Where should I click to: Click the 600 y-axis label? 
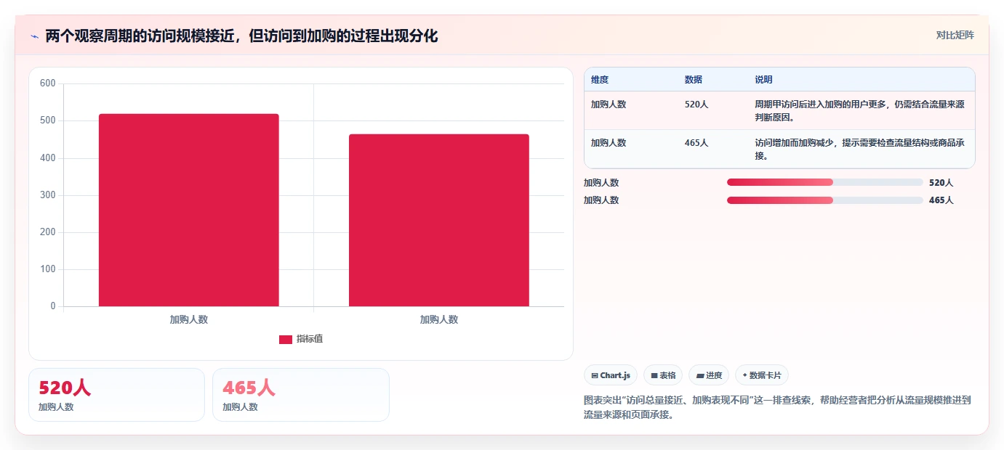tap(48, 83)
